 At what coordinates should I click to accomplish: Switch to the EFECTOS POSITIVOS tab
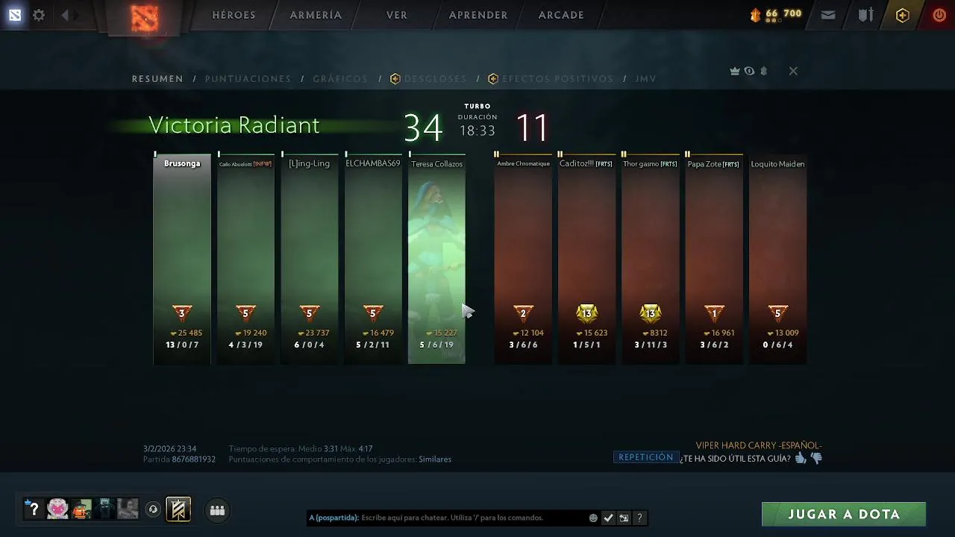[551, 78]
